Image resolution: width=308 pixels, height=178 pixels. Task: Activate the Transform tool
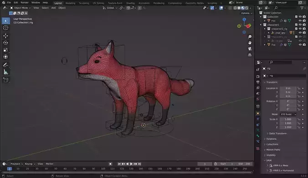pyautogui.click(x=6, y=57)
